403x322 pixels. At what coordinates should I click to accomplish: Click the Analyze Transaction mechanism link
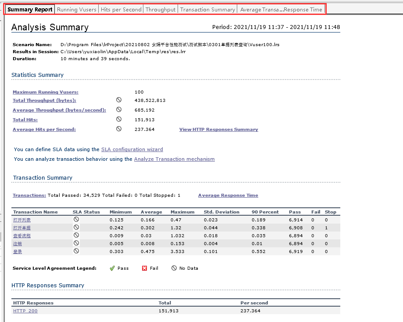click(x=174, y=159)
